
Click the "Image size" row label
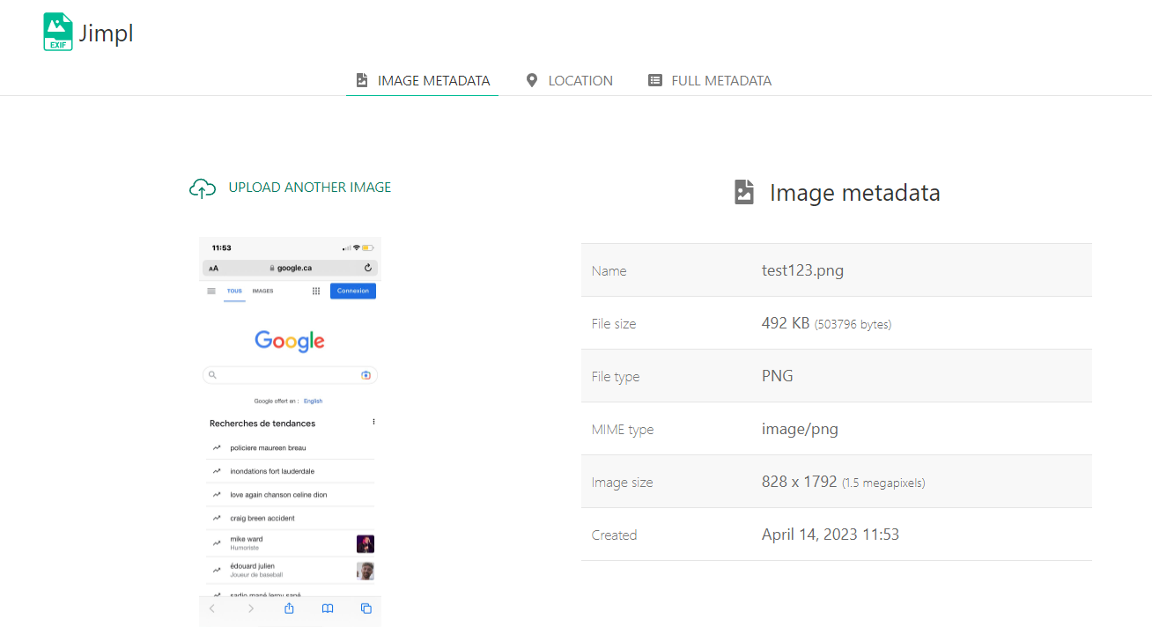tap(622, 483)
